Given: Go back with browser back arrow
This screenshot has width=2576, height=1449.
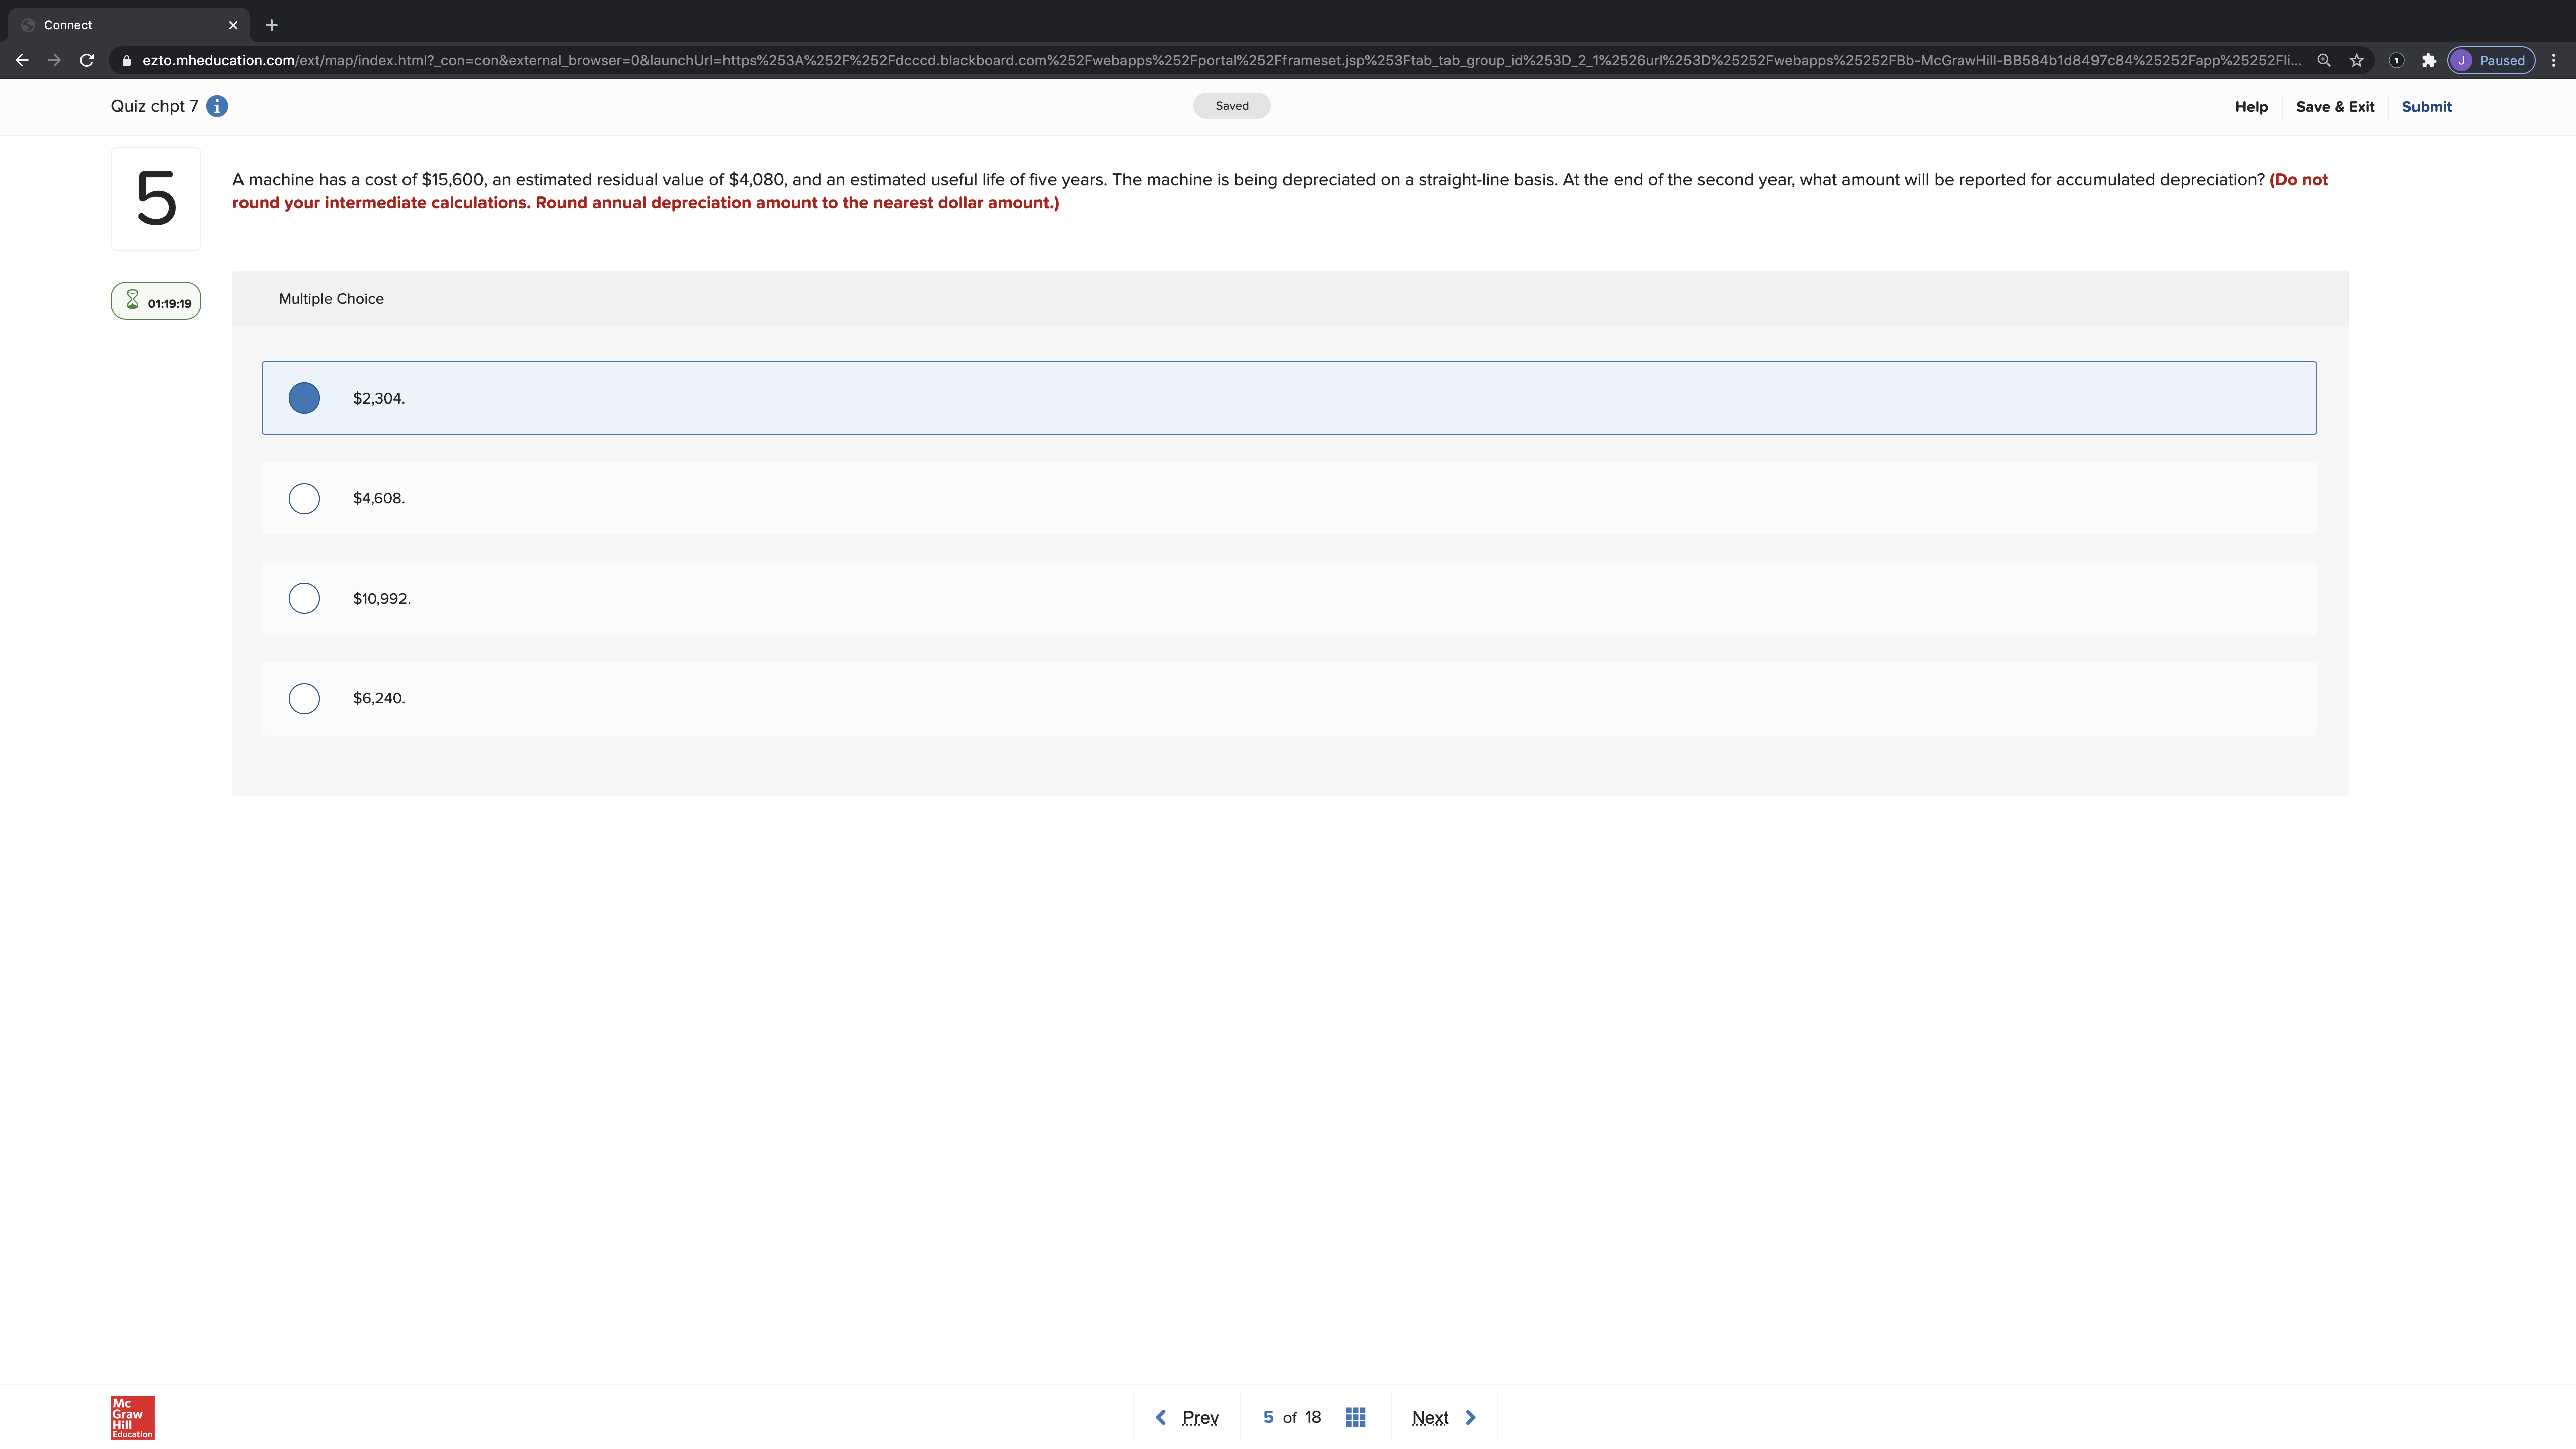Looking at the screenshot, I should (x=22, y=61).
